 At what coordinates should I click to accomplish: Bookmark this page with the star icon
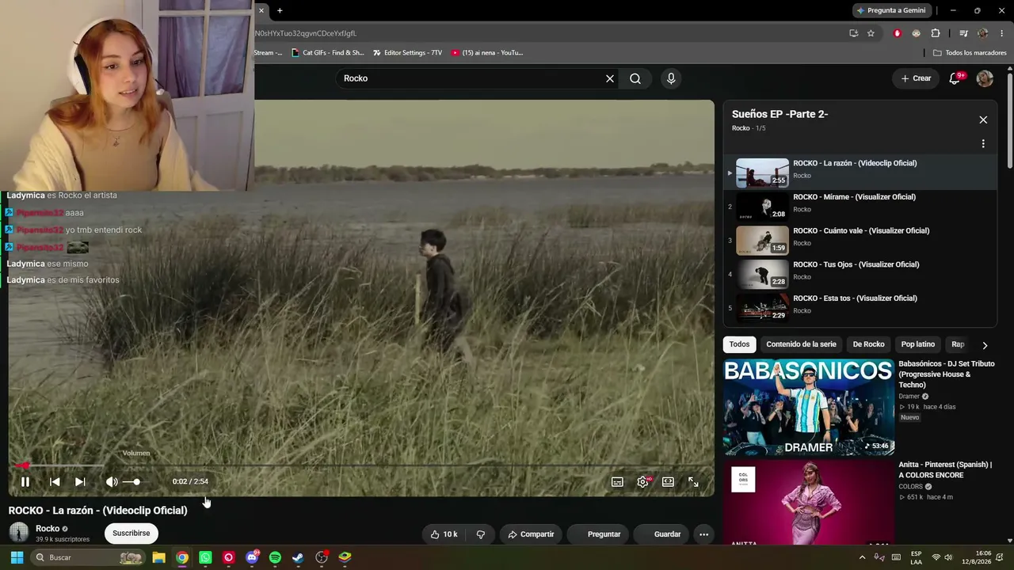[x=871, y=33]
